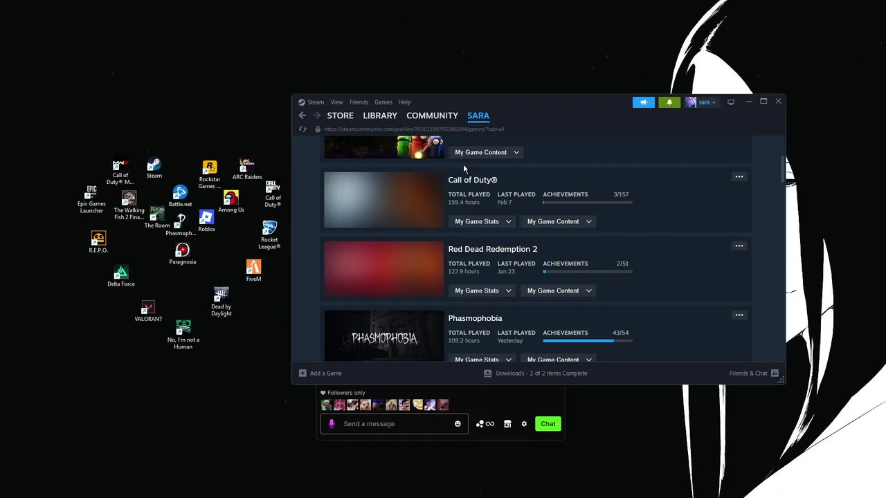Click the Friends & Chat icon
Image resolution: width=886 pixels, height=498 pixels.
tap(775, 373)
